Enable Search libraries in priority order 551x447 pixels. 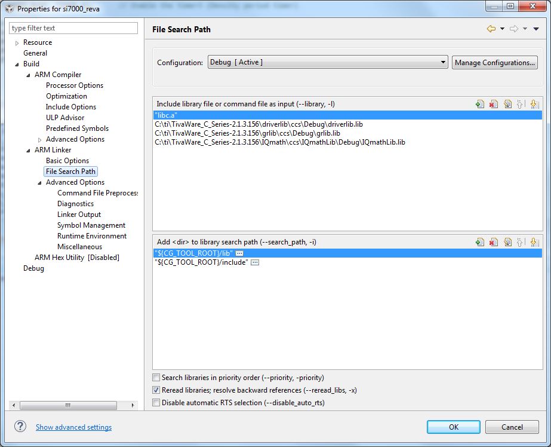pos(156,378)
